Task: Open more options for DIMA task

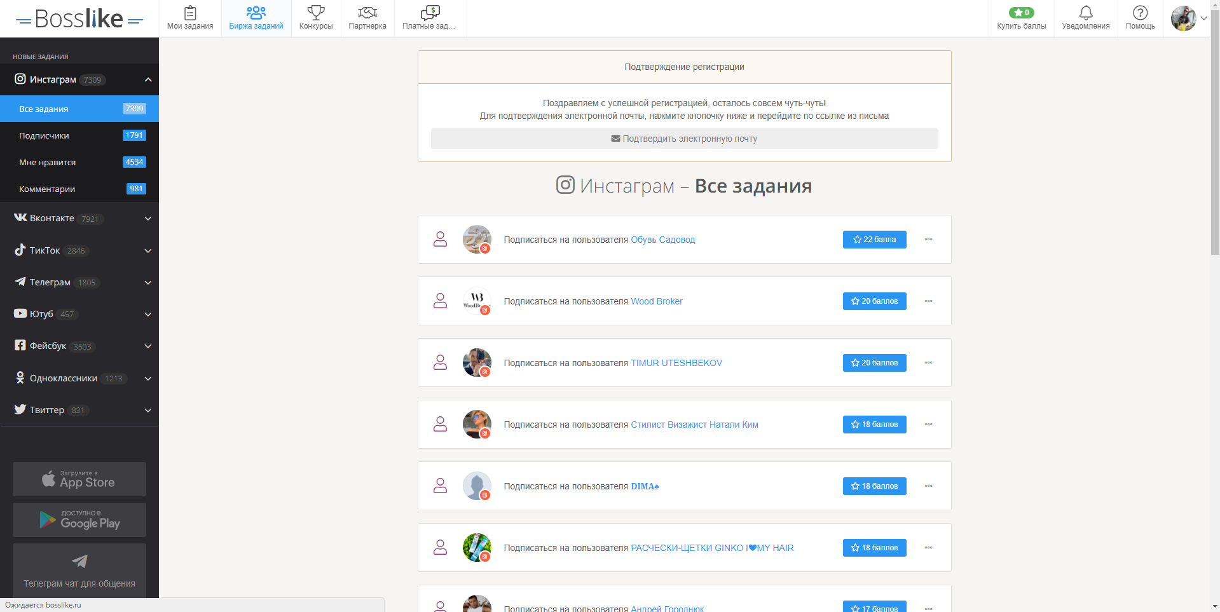Action: pos(928,486)
